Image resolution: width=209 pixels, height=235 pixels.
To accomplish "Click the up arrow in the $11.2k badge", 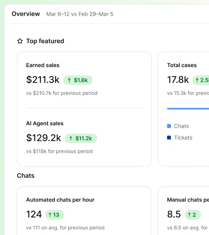I will tap(71, 138).
